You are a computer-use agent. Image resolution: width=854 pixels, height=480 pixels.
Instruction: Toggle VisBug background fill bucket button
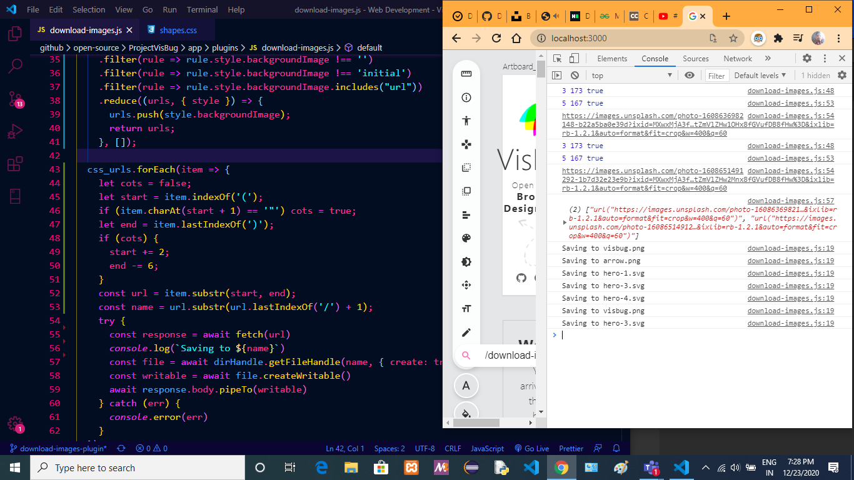466,413
